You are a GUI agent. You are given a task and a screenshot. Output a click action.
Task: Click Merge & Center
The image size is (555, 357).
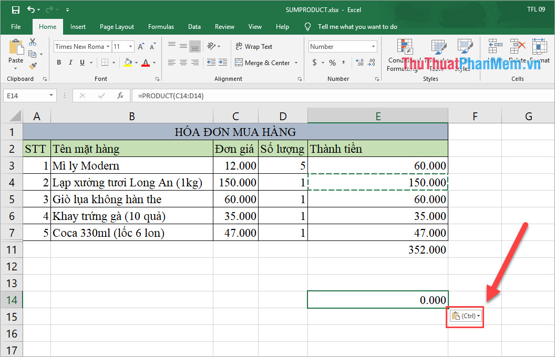pos(264,62)
